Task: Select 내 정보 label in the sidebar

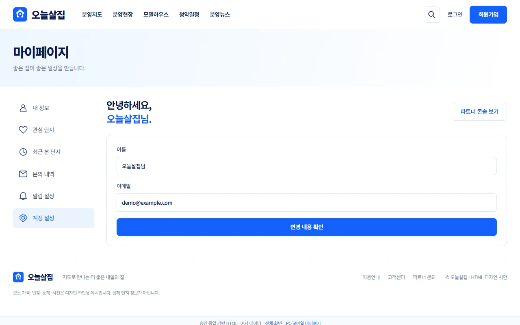Action: pyautogui.click(x=41, y=108)
